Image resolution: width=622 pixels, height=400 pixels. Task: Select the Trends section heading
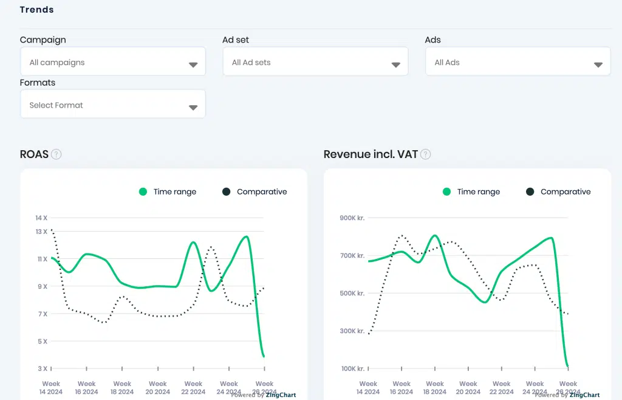37,10
